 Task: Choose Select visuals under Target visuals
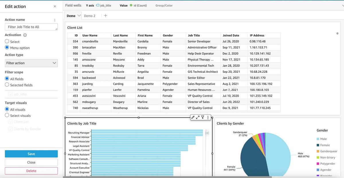click(x=7, y=115)
